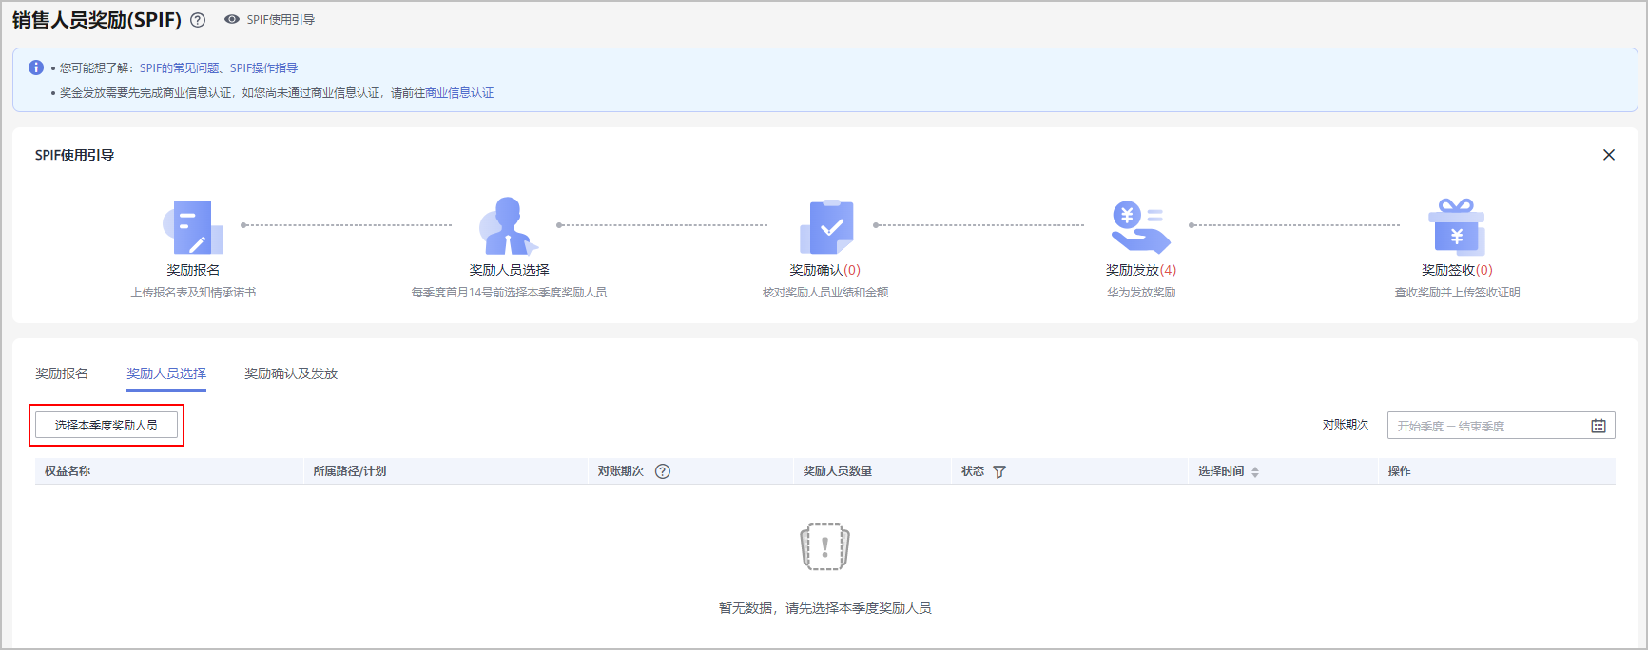The width and height of the screenshot is (1648, 650).
Task: Switch to the 奖励报名 tab
Action: tap(62, 373)
